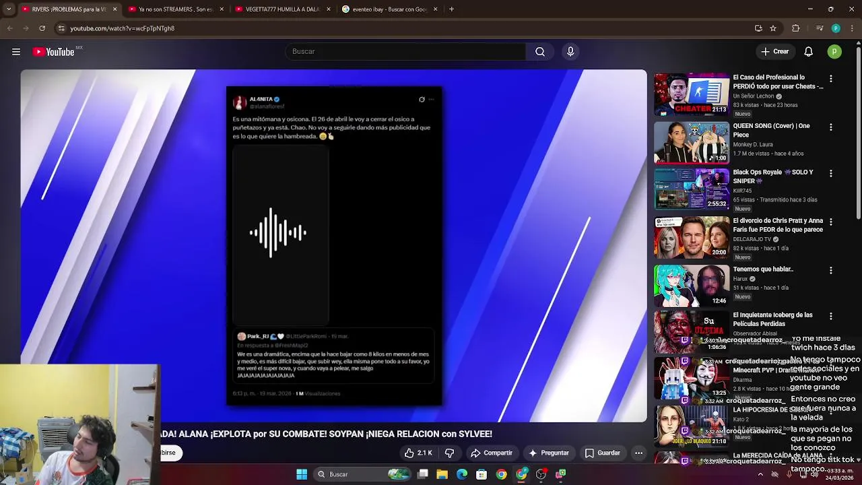Open the taskbar clock showing 24/03/2026
This screenshot has width=862, height=485.
coord(839,474)
